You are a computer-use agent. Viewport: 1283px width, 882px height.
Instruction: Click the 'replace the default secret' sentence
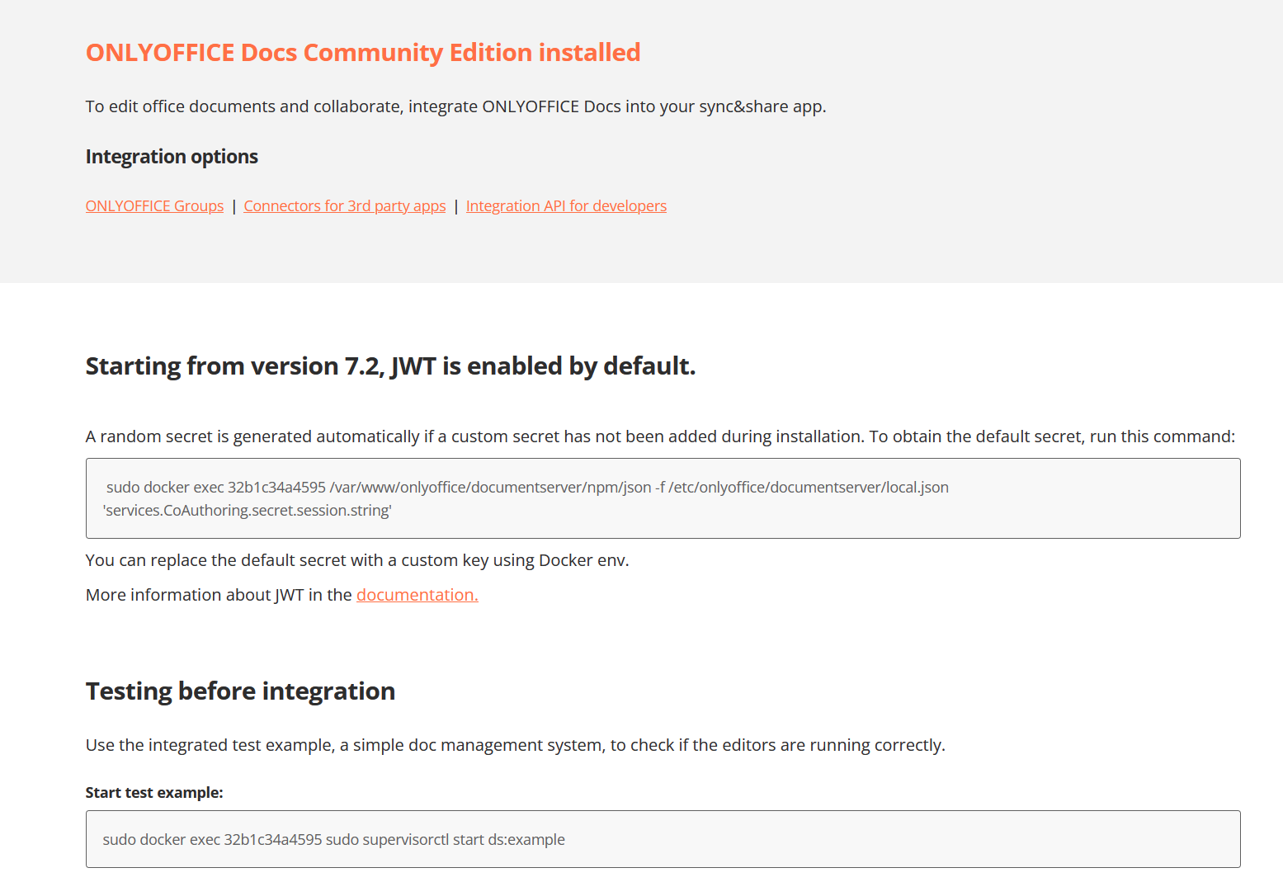click(357, 560)
